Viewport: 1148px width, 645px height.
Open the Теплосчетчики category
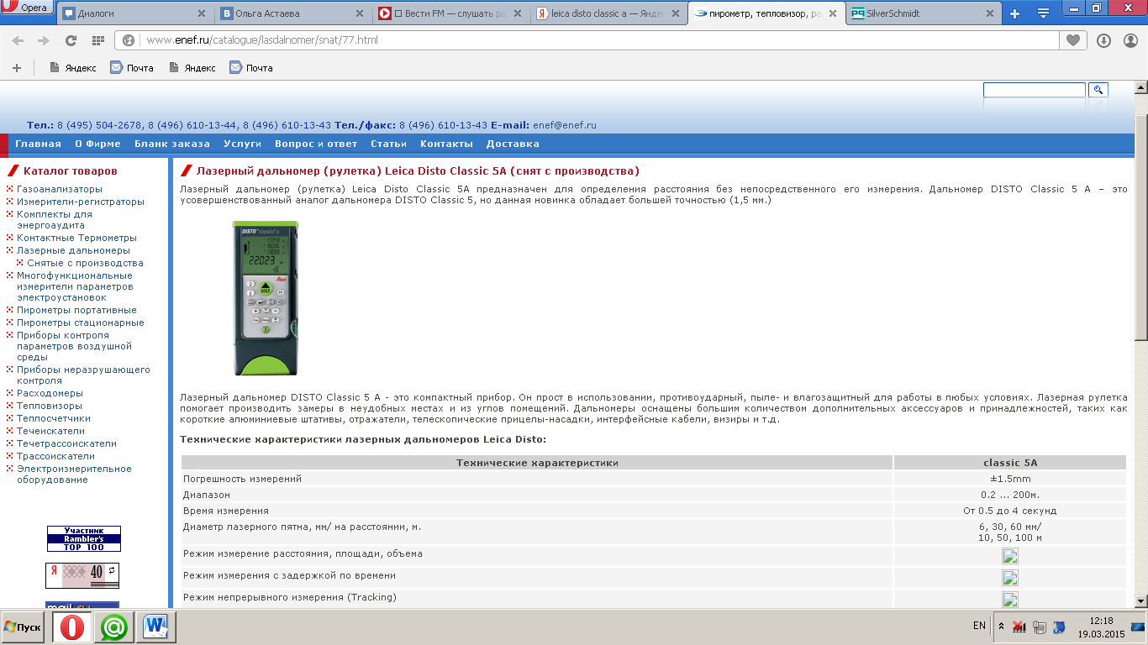(x=54, y=418)
